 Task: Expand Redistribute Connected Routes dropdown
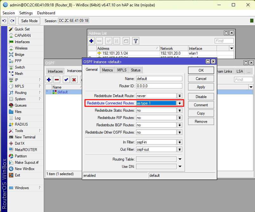point(180,103)
